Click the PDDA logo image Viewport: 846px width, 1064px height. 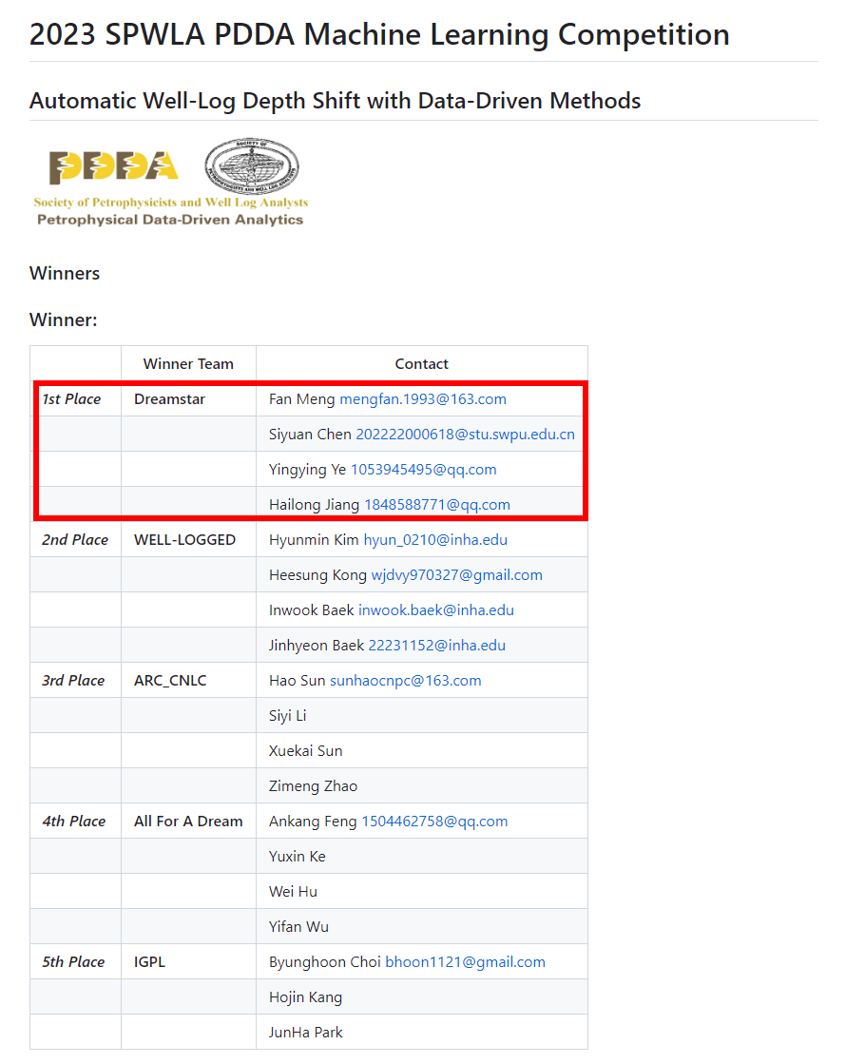click(114, 167)
